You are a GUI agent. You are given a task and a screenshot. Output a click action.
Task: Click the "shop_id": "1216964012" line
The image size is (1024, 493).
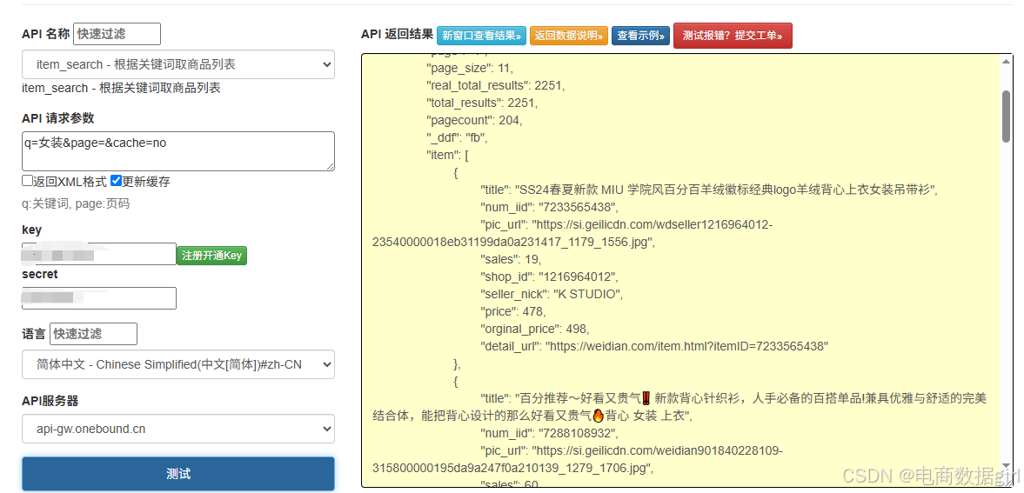pos(549,276)
